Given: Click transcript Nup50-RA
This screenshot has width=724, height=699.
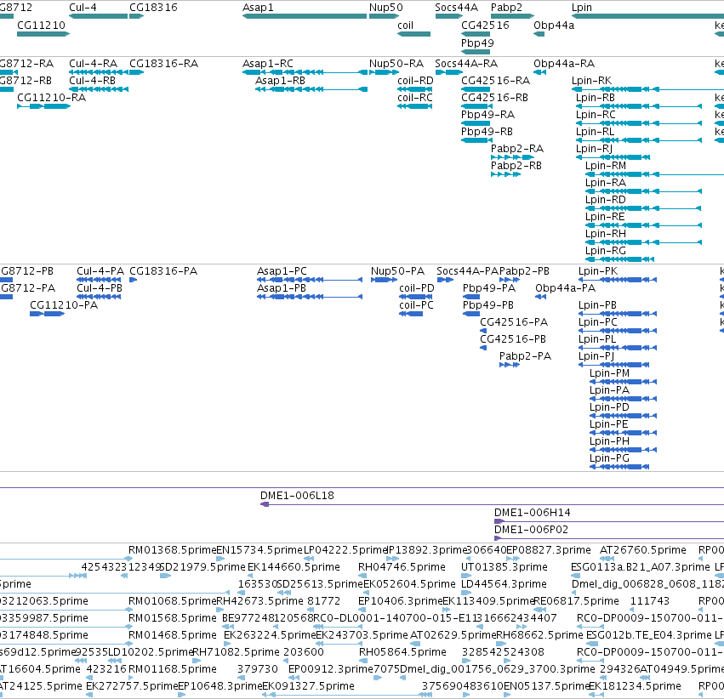Looking at the screenshot, I should (x=384, y=72).
